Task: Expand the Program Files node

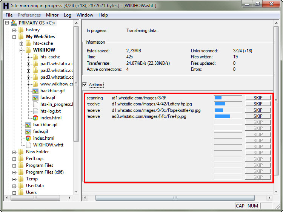Action: [x=14, y=166]
